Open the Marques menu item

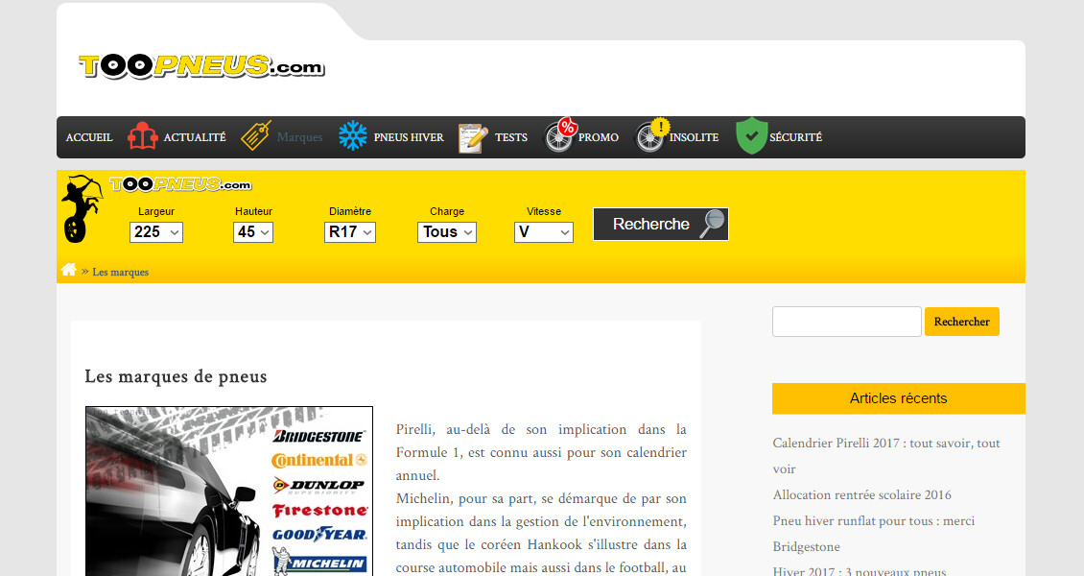click(x=299, y=137)
